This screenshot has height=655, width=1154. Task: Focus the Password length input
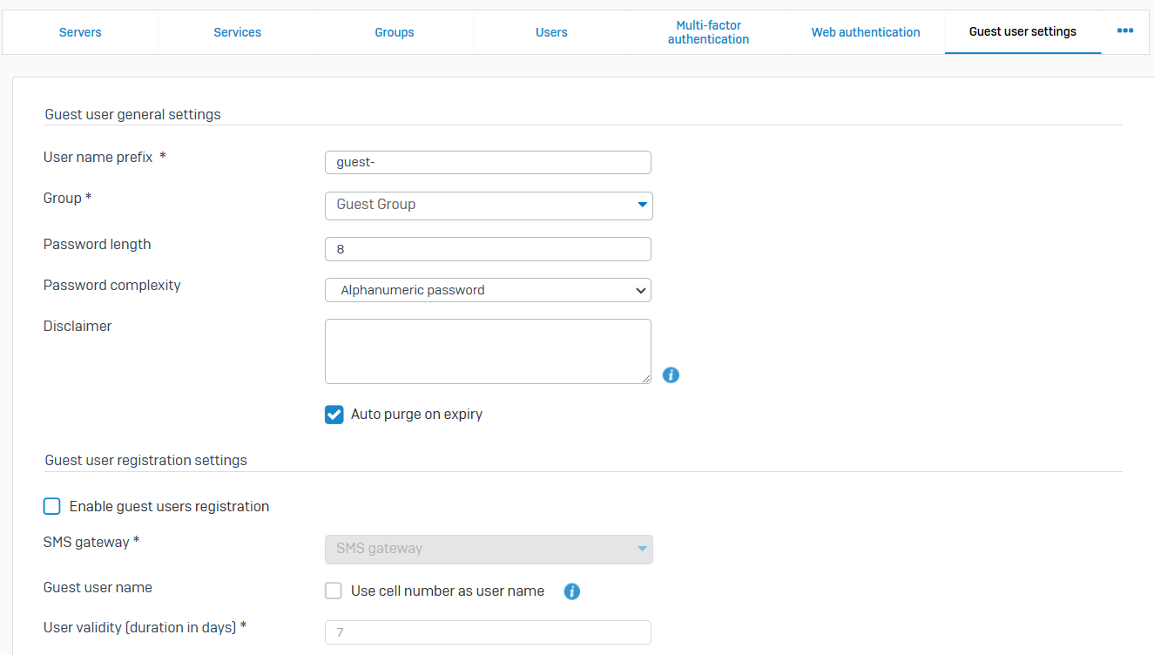pyautogui.click(x=488, y=249)
